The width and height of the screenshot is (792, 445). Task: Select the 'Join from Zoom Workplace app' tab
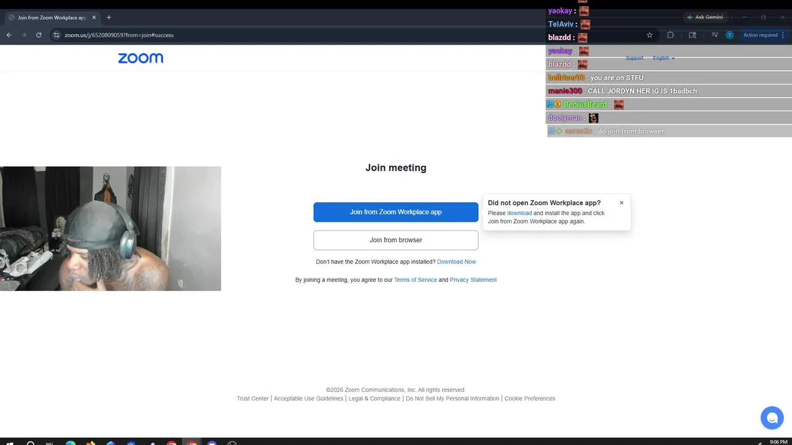click(x=51, y=17)
